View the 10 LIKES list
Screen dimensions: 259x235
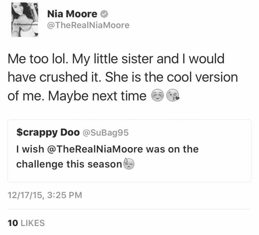click(x=26, y=223)
